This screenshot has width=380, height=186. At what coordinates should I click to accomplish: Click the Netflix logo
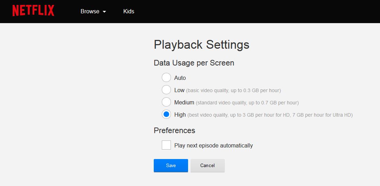33,11
